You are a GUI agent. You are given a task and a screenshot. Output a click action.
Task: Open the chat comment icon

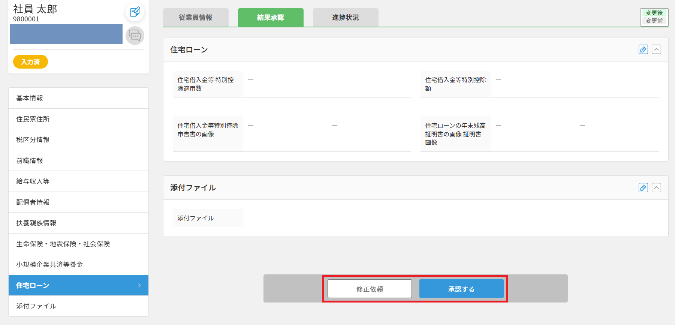135,36
